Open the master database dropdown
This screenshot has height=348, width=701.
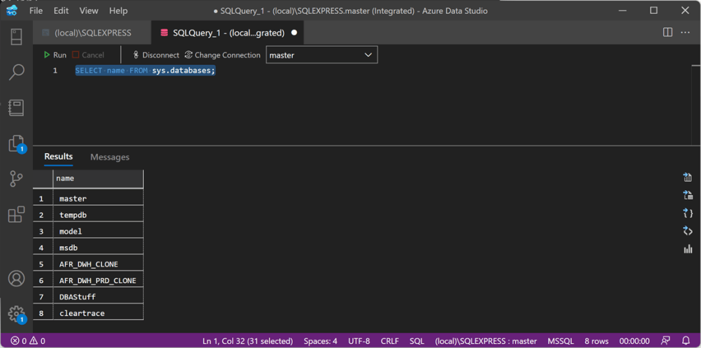(x=321, y=55)
